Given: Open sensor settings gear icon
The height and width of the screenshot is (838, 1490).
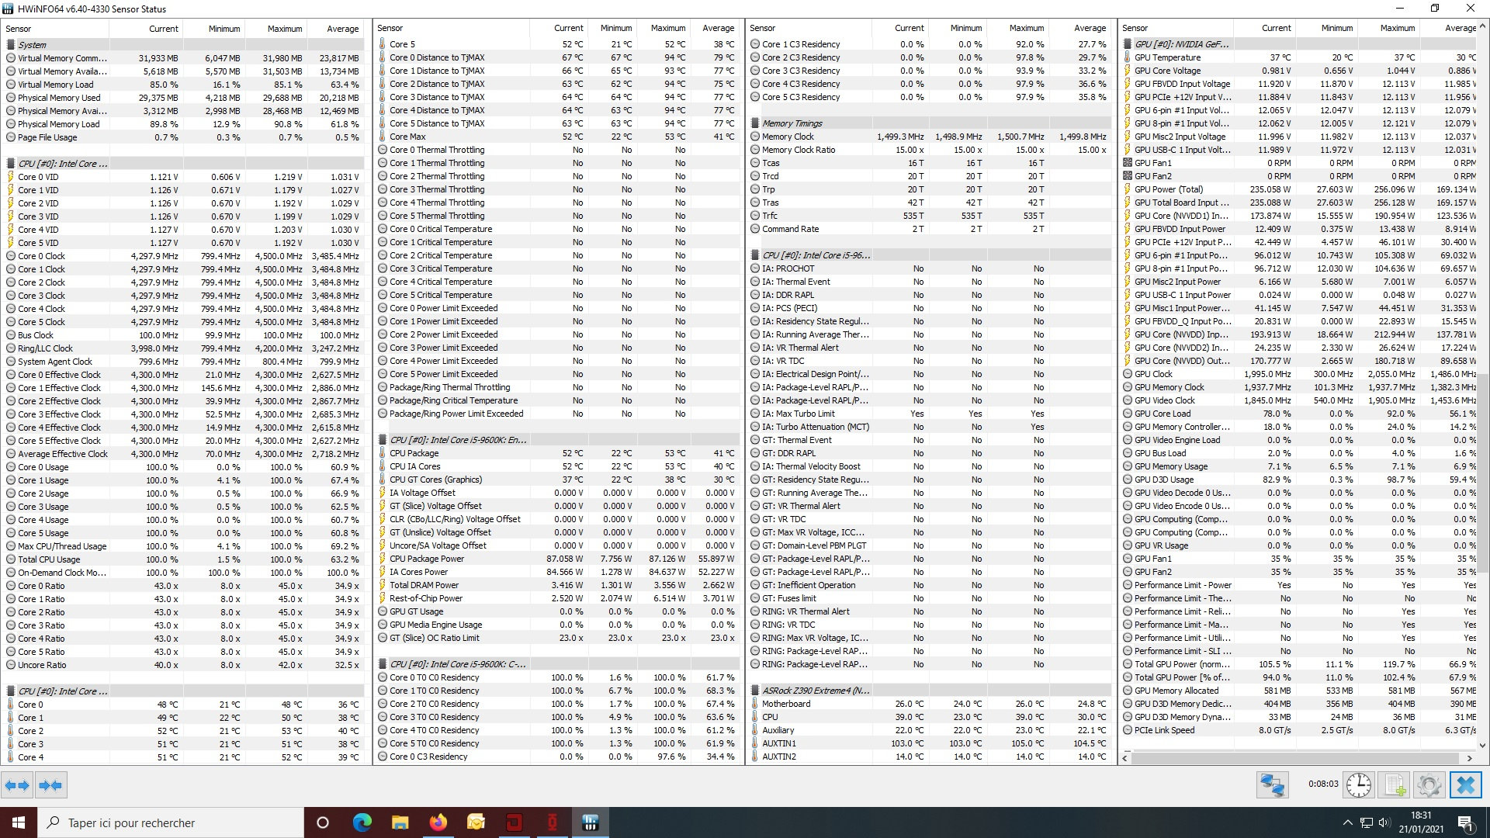Looking at the screenshot, I should click(x=1429, y=785).
